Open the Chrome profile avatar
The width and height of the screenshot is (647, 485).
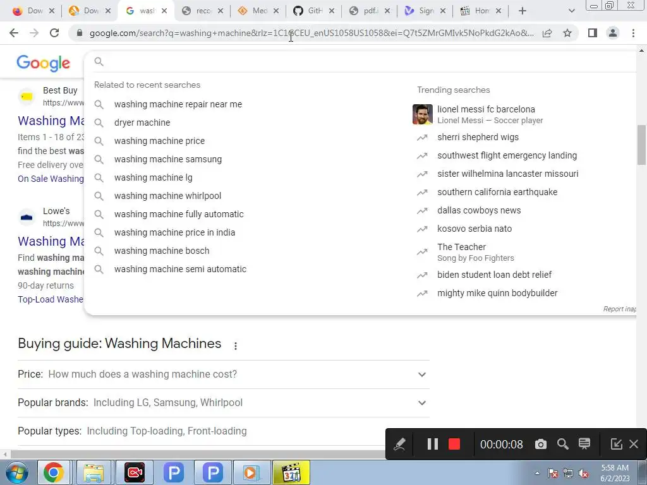[613, 33]
